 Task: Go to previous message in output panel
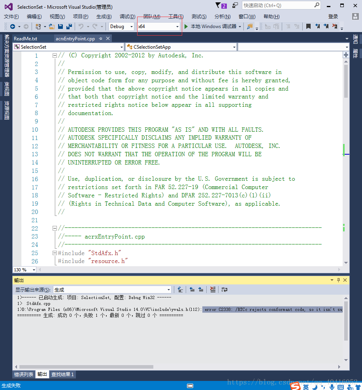tap(192, 290)
